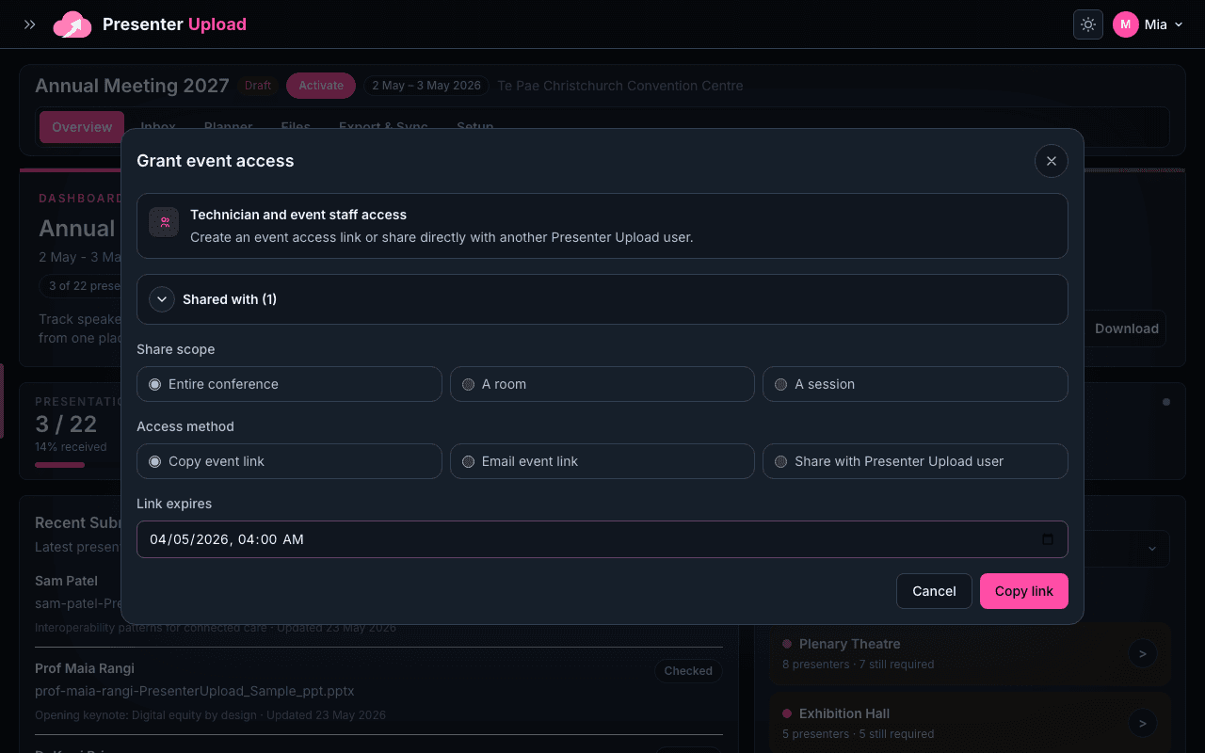
Task: Click the Annual Meeting 2027 title
Action: pyautogui.click(x=132, y=86)
